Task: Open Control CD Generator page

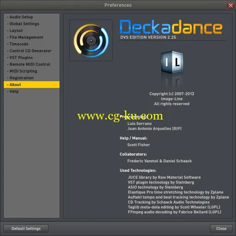Action: (32, 51)
